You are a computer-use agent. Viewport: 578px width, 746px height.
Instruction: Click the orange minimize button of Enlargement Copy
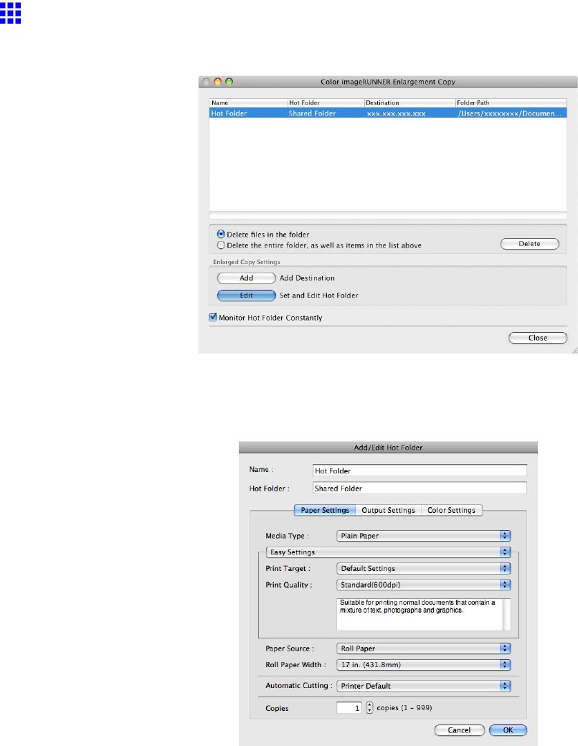coord(218,82)
